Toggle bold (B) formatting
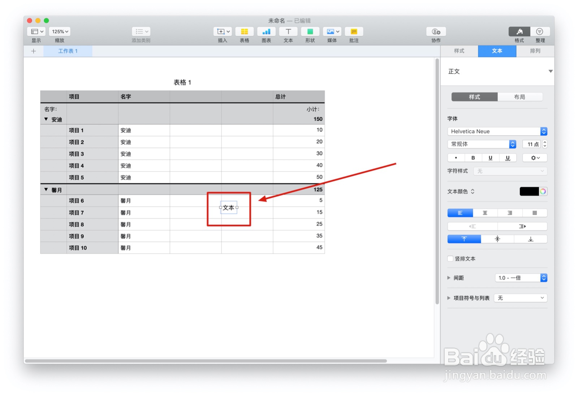The image size is (578, 395). 473,158
